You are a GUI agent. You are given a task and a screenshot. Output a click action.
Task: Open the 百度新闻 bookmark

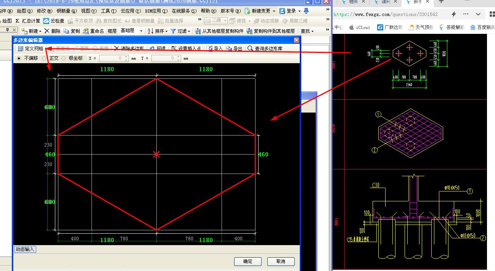[x=483, y=27]
